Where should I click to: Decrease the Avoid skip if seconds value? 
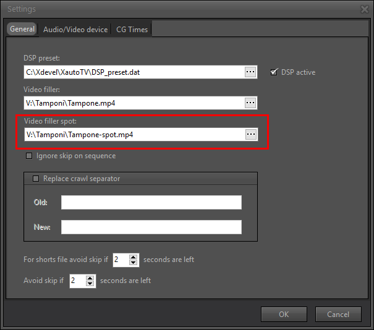[90, 284]
